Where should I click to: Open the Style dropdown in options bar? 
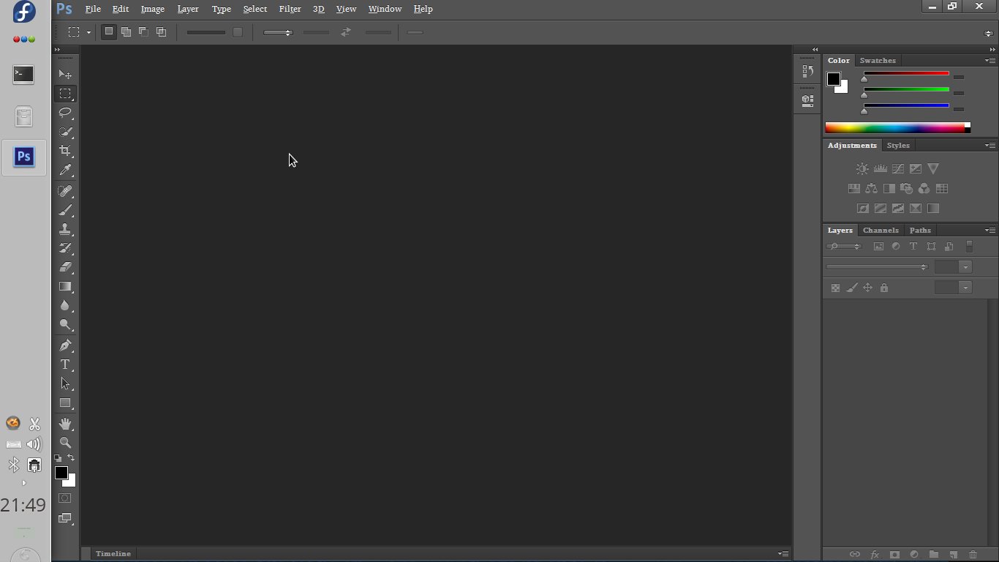tap(278, 32)
